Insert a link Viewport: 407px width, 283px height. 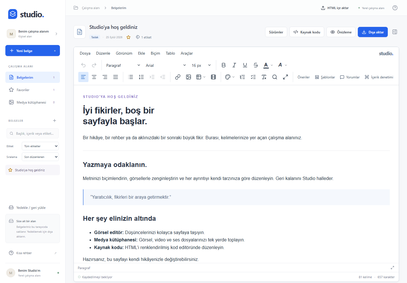pos(178,77)
